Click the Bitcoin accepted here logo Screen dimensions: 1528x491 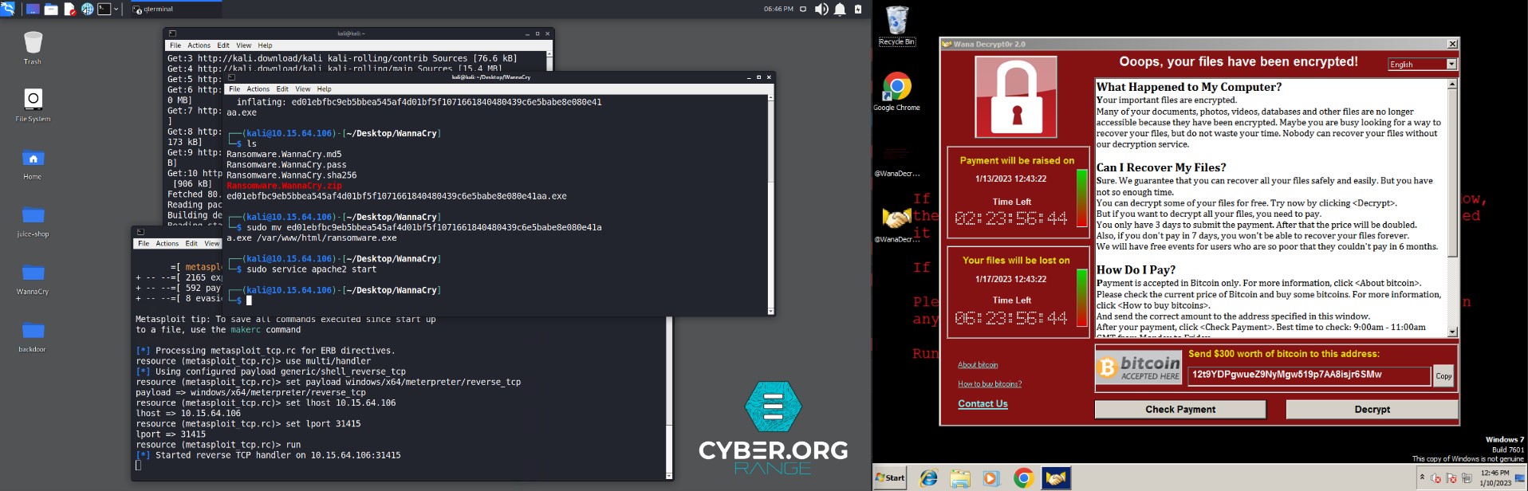click(1139, 368)
